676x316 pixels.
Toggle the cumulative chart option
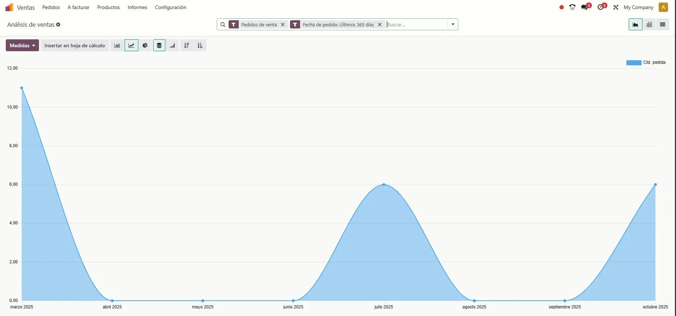pos(172,45)
